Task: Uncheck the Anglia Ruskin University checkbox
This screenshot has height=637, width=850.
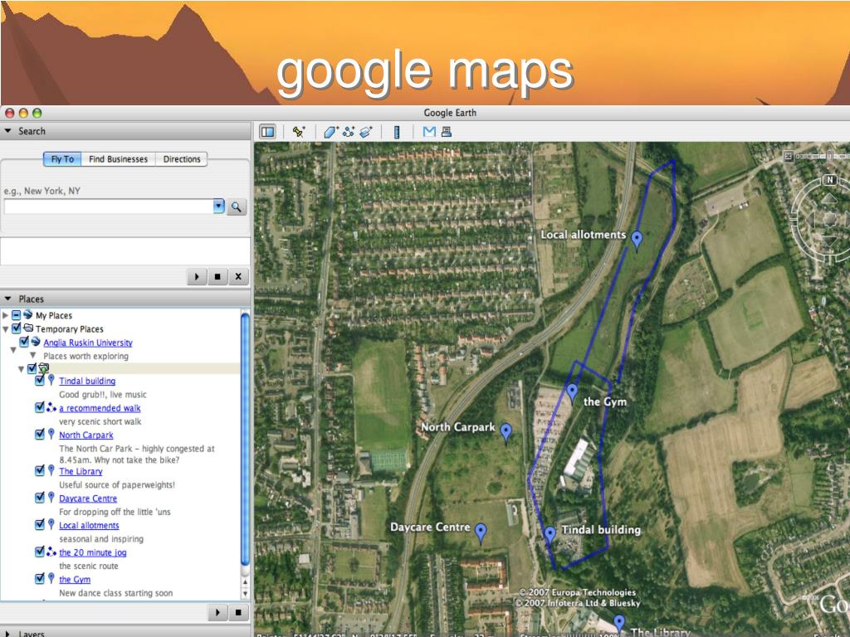Action: (x=24, y=342)
